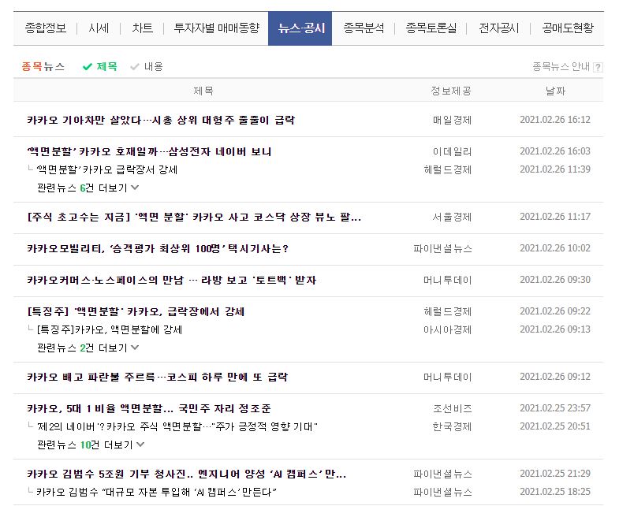Click the date 2021.02.26 16:12

tap(555, 120)
